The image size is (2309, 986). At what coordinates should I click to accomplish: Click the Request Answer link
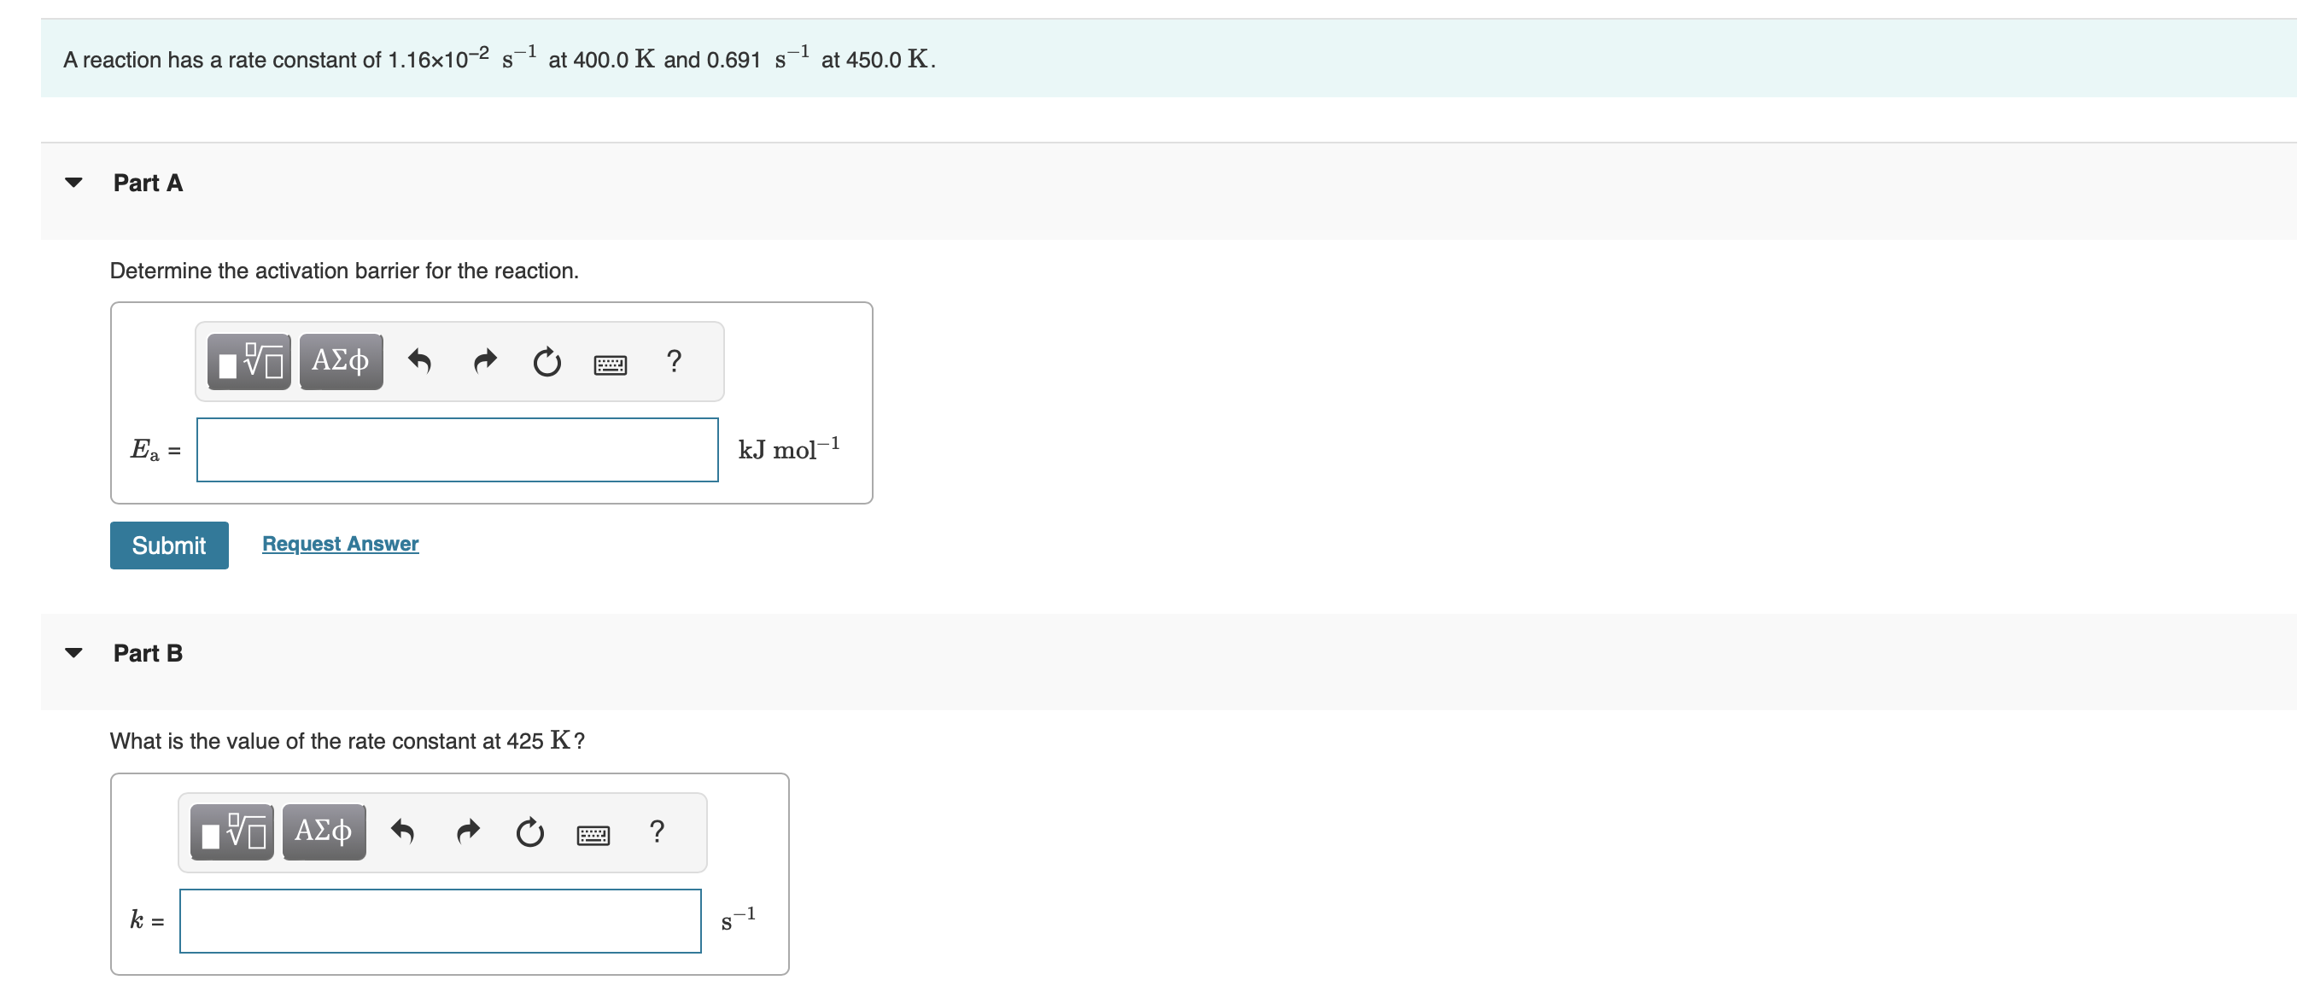(340, 543)
